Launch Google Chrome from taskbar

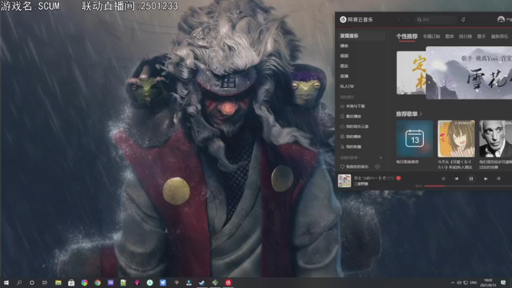(97, 283)
